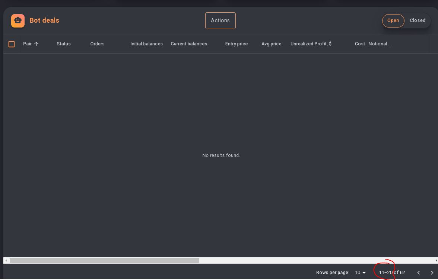The image size is (438, 280).
Task: Open the Rows per page dropdown
Action: click(360, 273)
